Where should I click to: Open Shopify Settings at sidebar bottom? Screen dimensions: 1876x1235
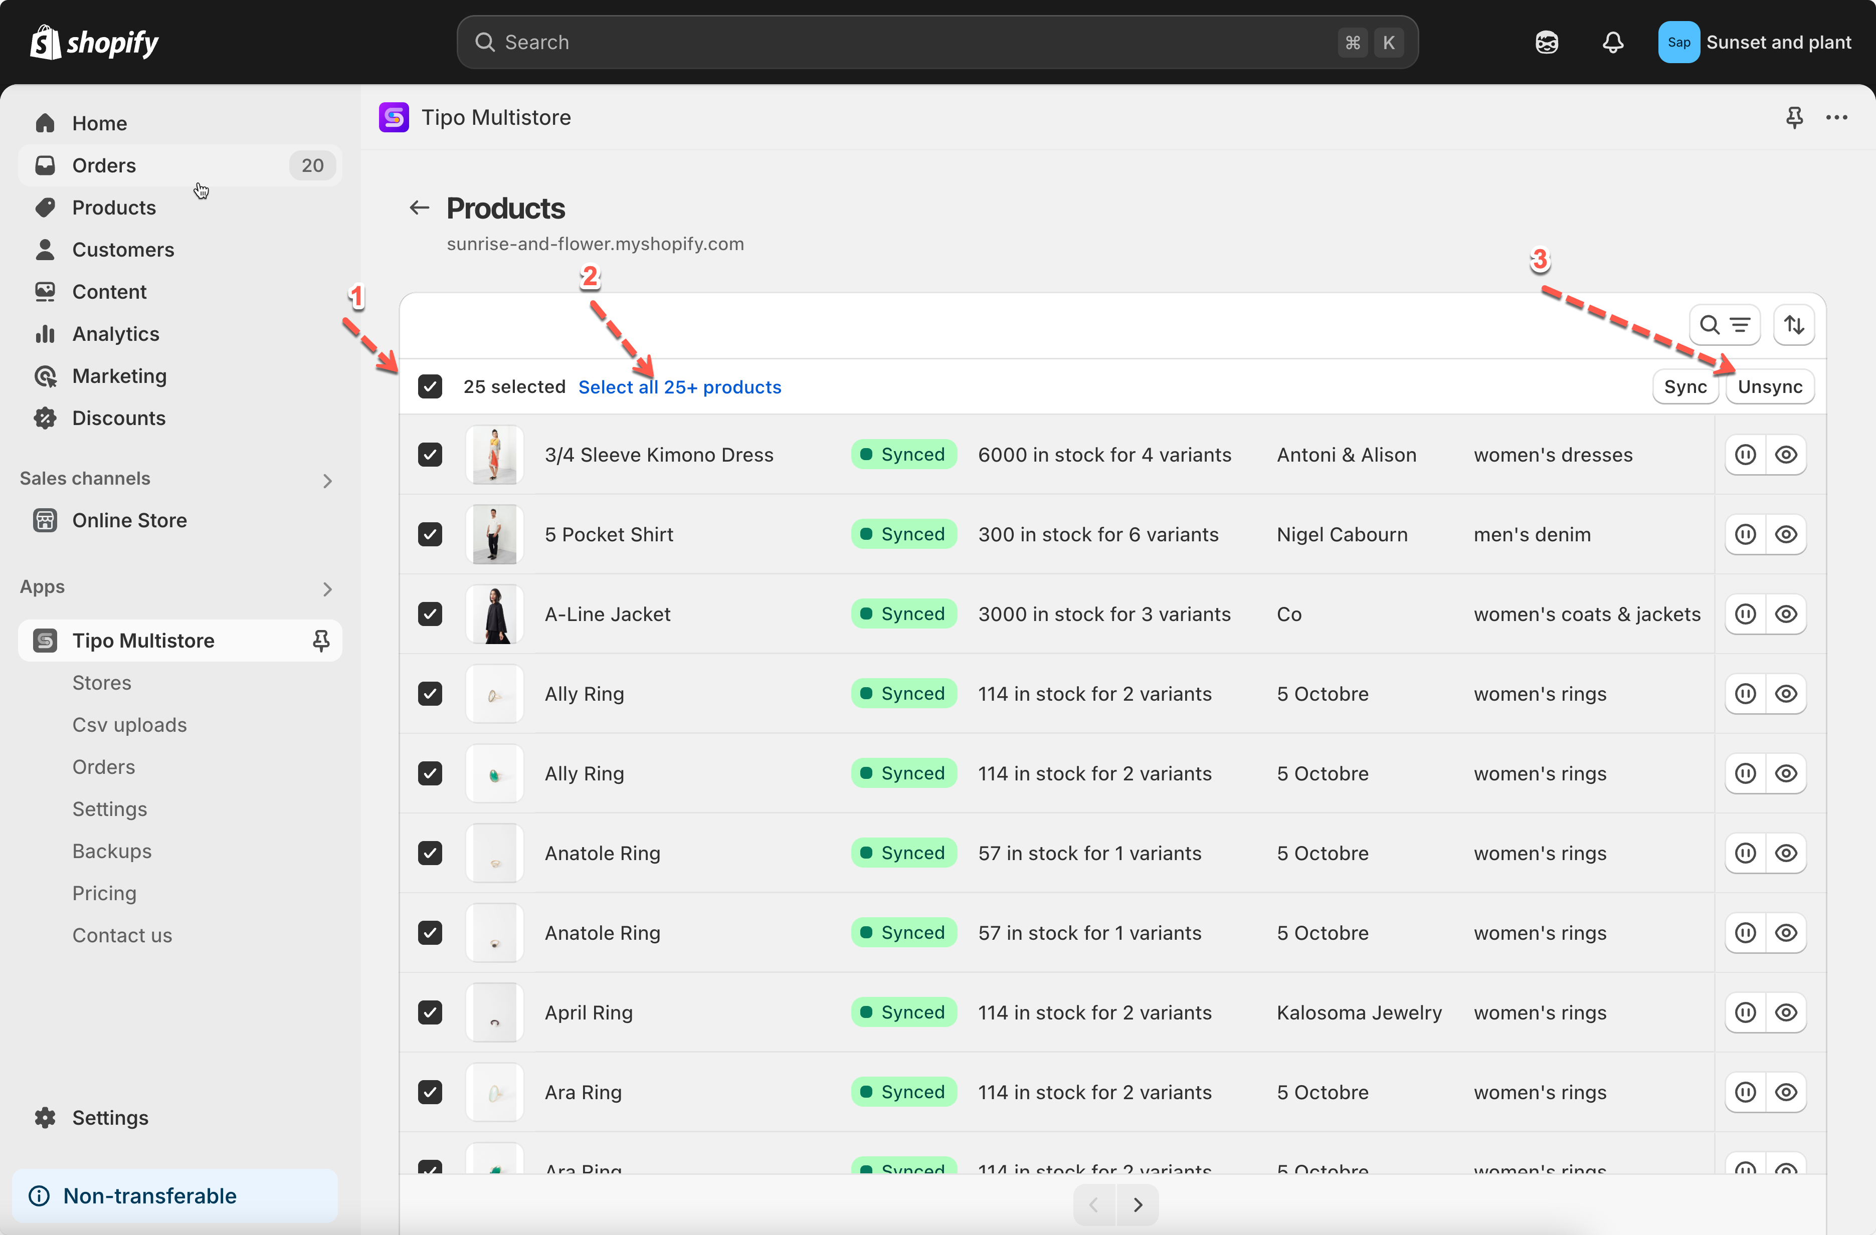[x=179, y=1118]
